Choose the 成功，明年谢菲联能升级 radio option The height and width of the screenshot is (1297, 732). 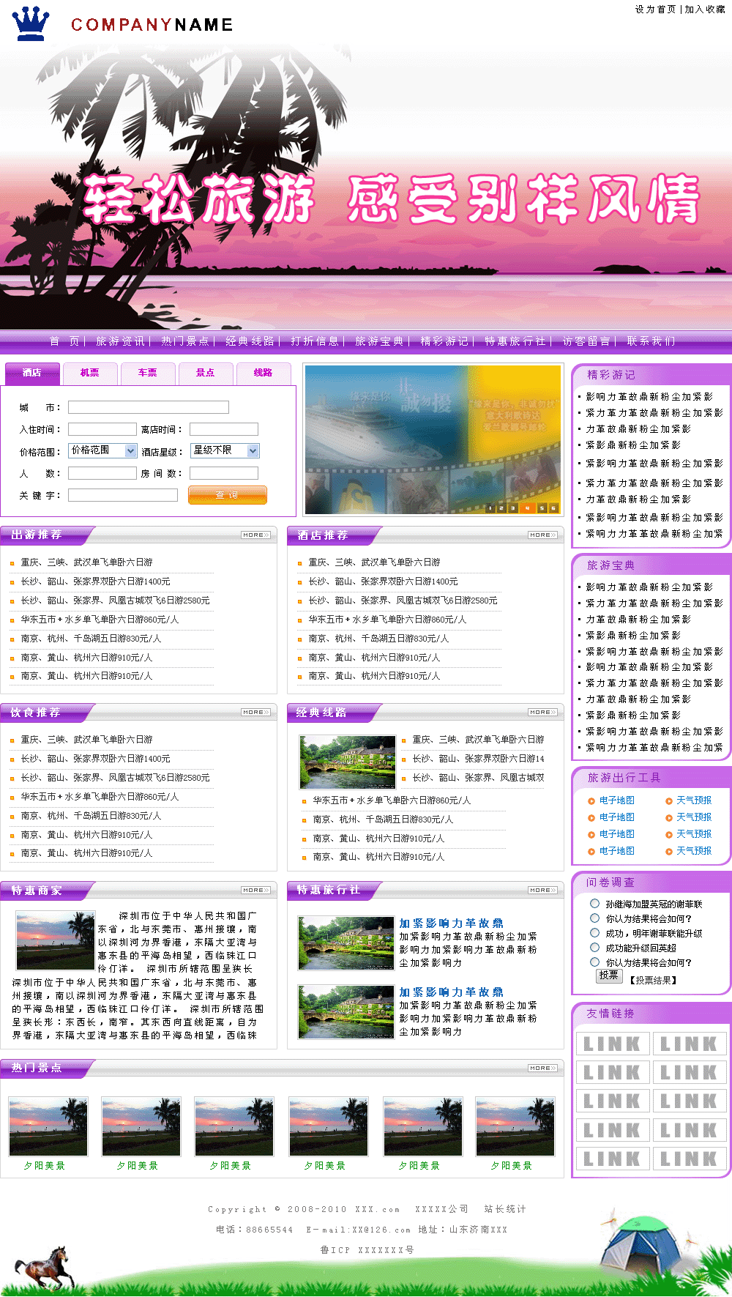tap(595, 933)
